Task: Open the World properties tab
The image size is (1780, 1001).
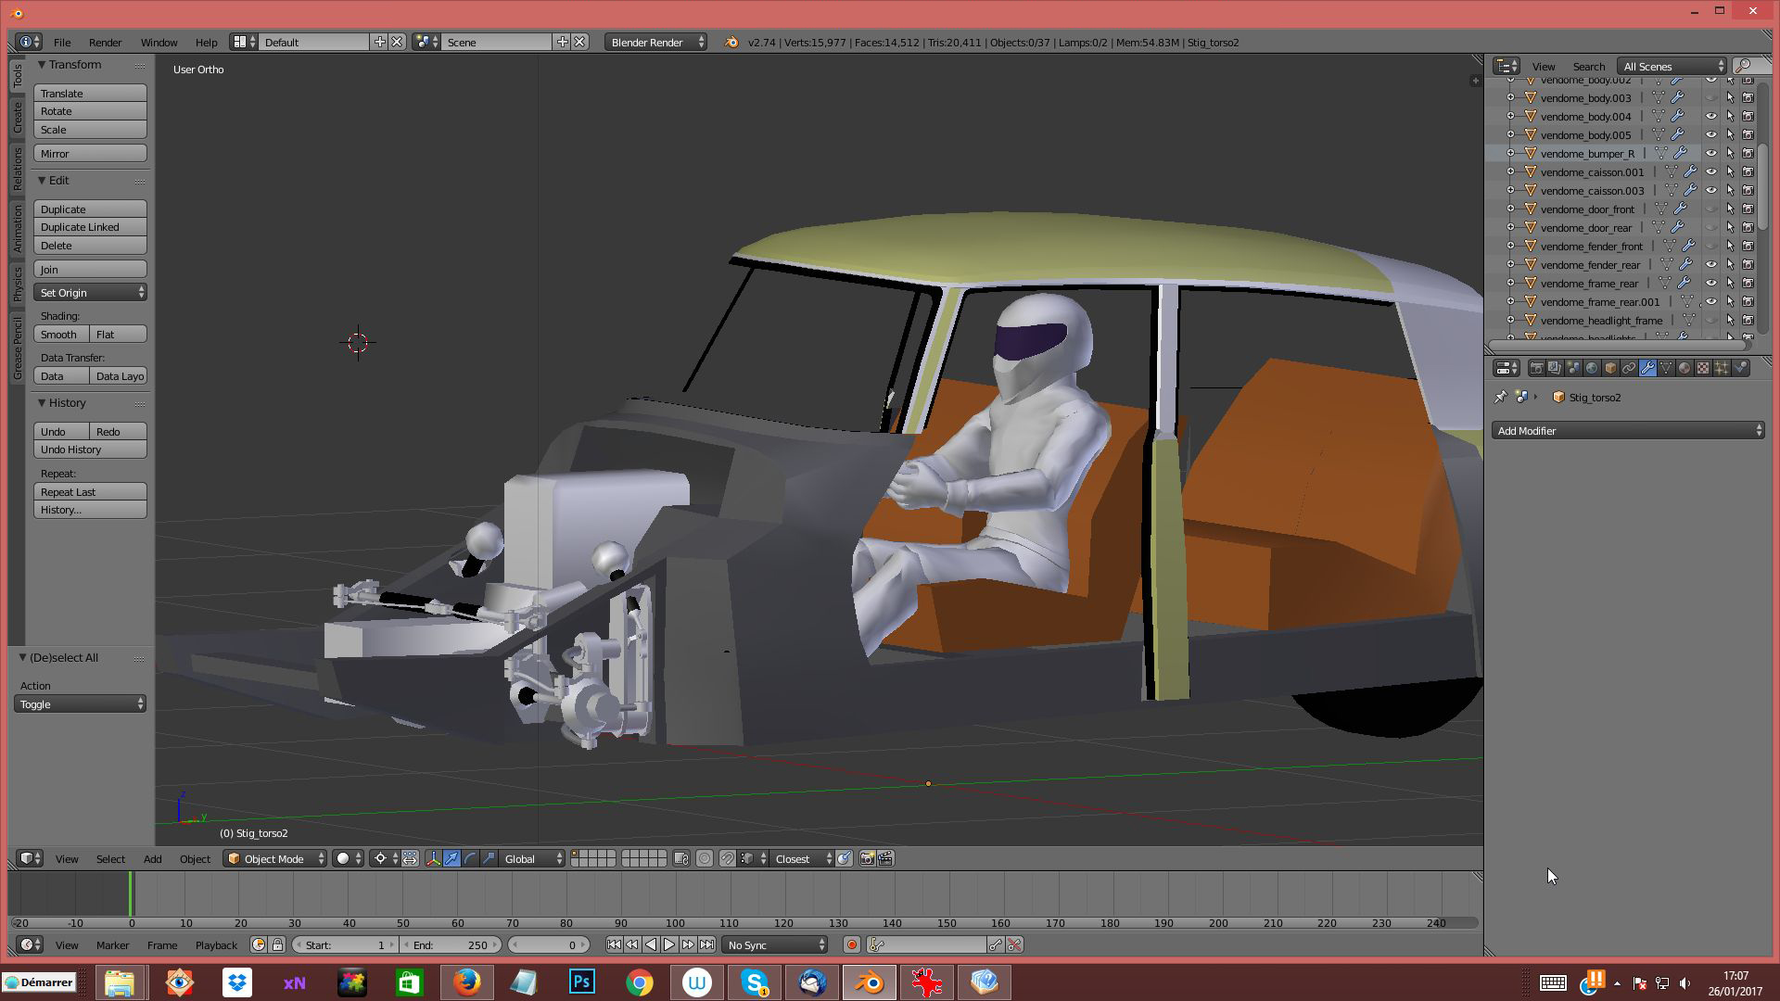Action: (1592, 368)
